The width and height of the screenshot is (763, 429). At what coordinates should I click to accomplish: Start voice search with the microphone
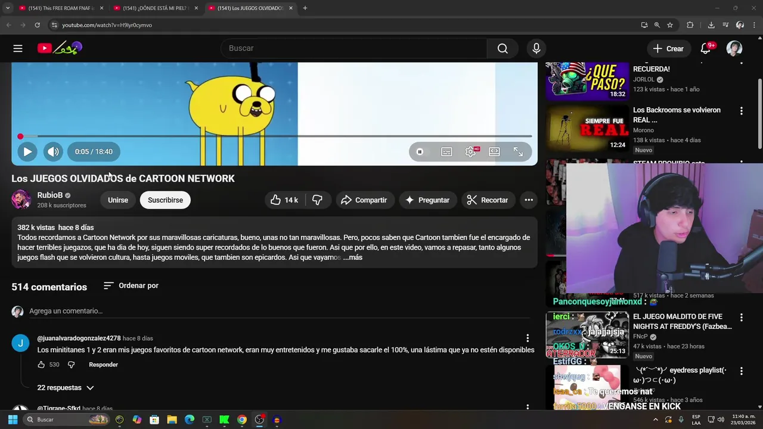click(x=536, y=48)
